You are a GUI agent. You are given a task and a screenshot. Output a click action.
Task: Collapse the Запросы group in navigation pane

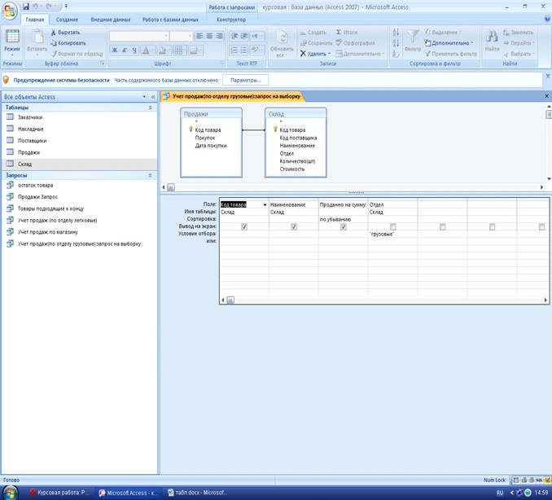(149, 175)
